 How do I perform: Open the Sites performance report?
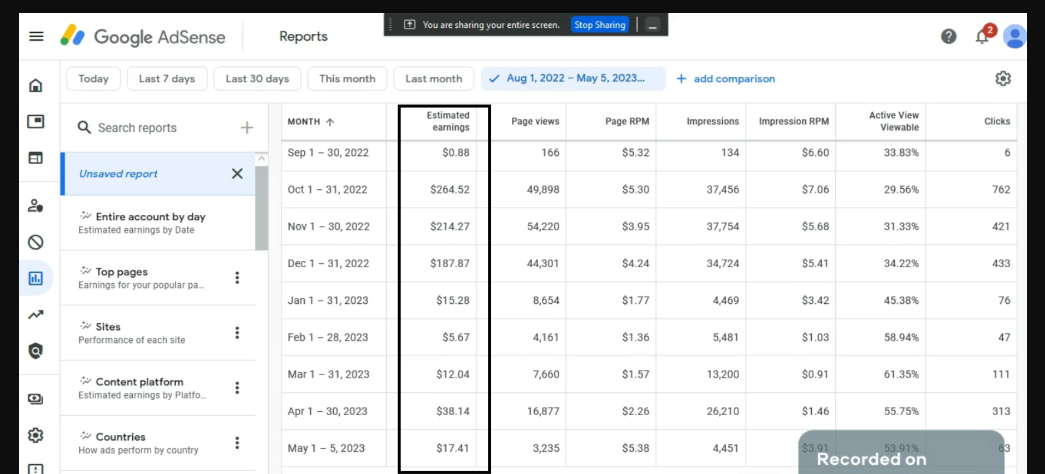point(158,333)
